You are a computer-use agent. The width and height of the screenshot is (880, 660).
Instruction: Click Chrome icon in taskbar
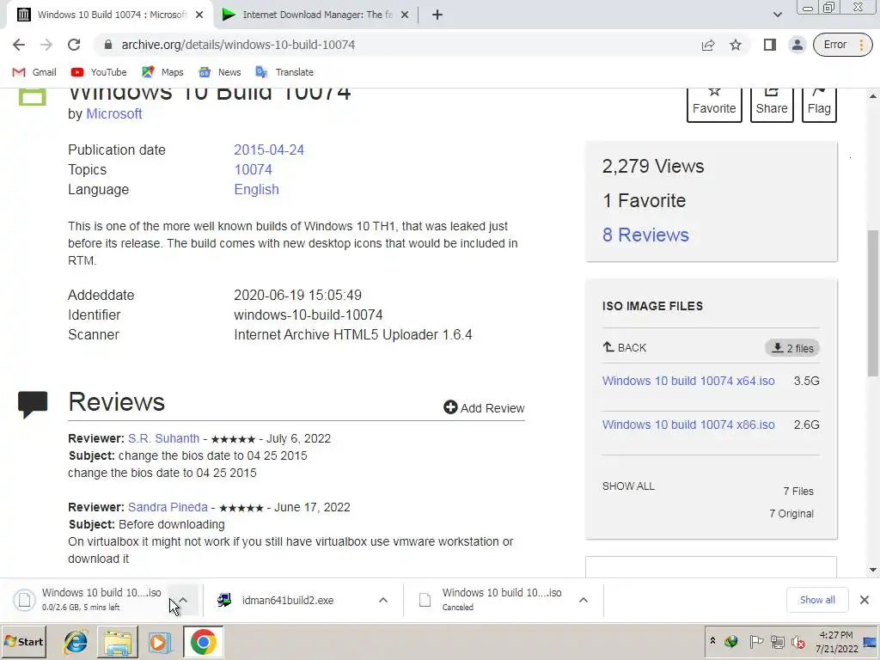coord(203,642)
